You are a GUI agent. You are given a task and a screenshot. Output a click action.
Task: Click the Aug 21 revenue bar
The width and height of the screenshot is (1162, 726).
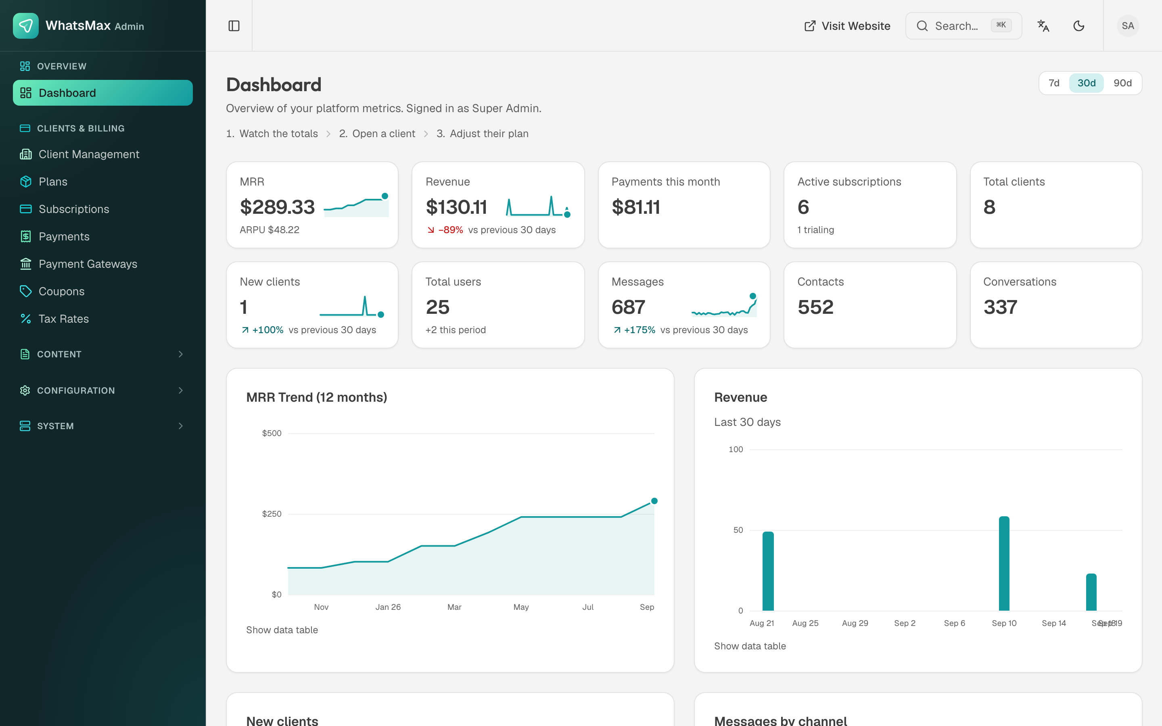tap(768, 571)
